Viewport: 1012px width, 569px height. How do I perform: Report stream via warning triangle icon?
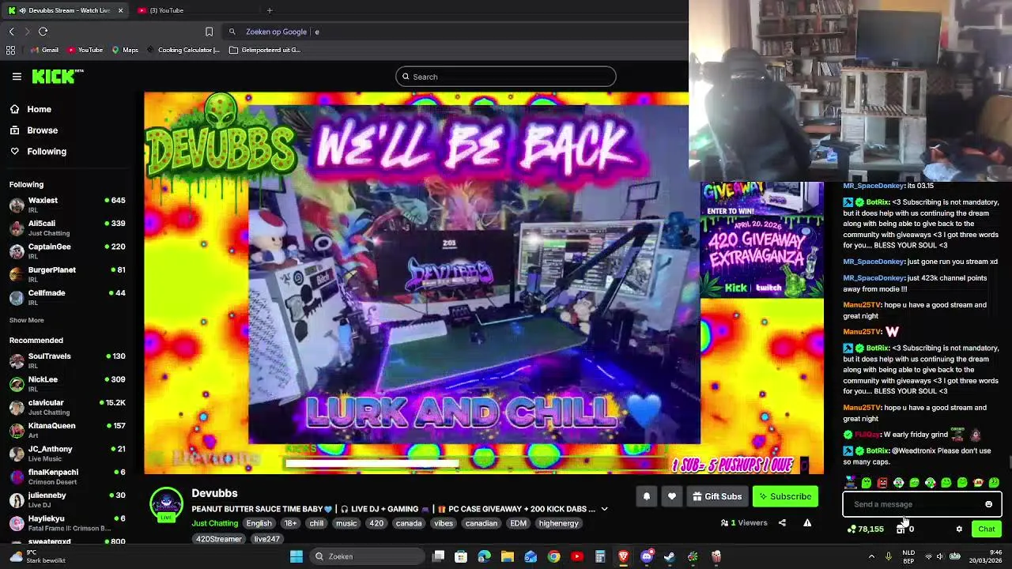807,522
